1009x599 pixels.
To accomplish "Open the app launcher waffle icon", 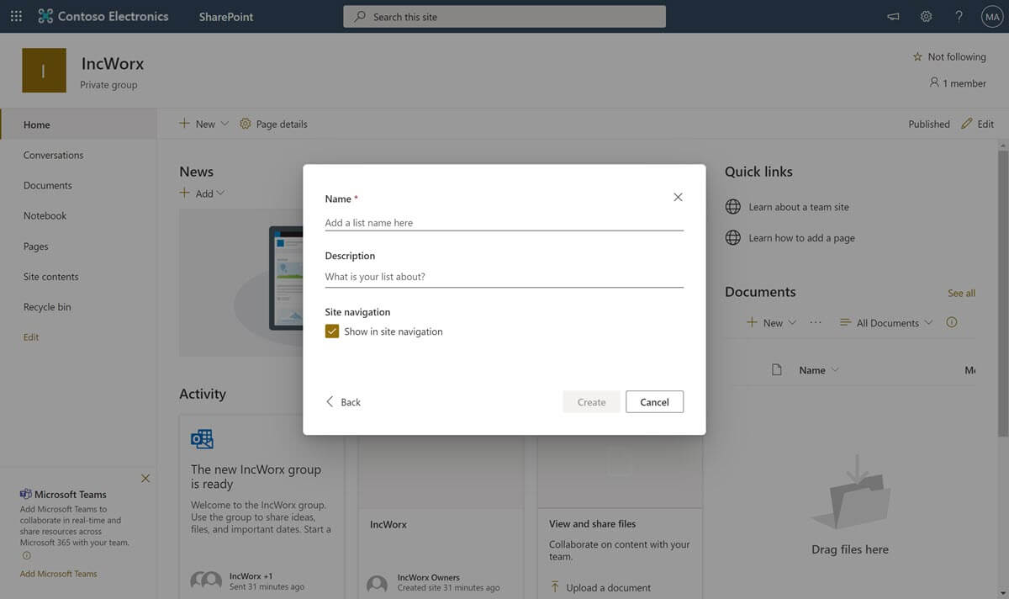I will click(x=16, y=16).
